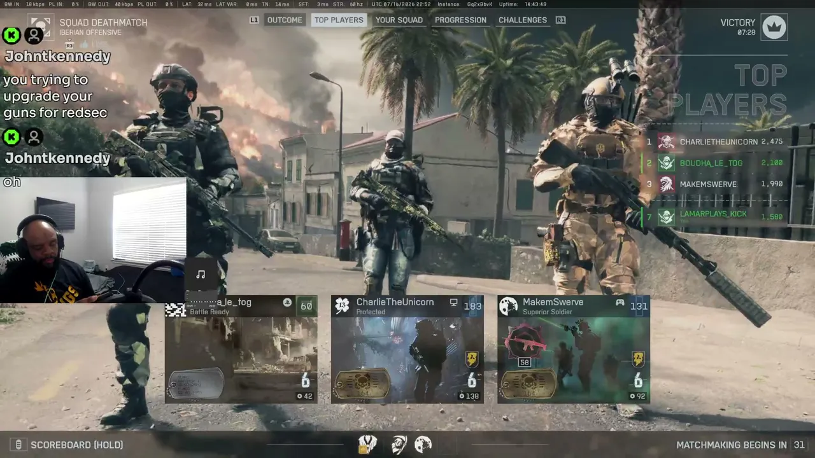Screen dimensions: 815x458
Task: Click the level 60 badge on the Battle Ready card
Action: (x=307, y=306)
